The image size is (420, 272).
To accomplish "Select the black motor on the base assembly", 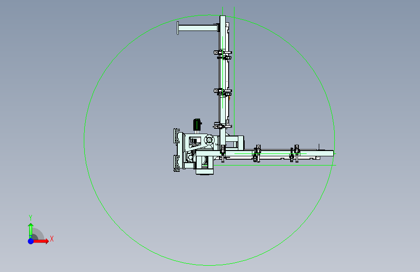I will [197, 125].
